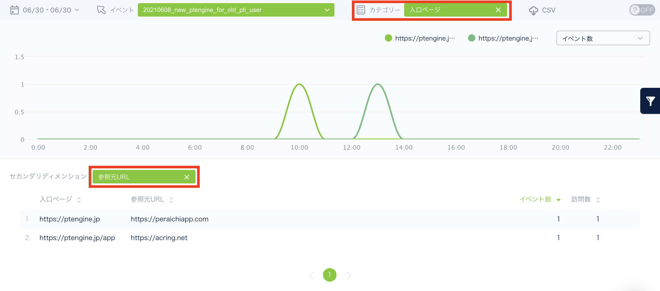Screen dimensions: 660x291
Task: Select page 1 in pagination
Action: (330, 275)
